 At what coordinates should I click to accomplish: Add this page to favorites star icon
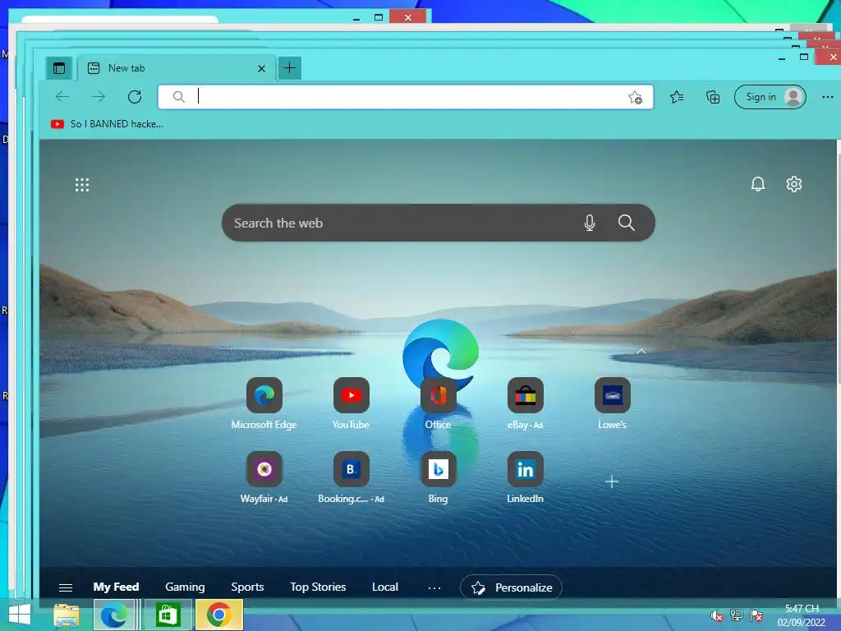[x=635, y=97]
